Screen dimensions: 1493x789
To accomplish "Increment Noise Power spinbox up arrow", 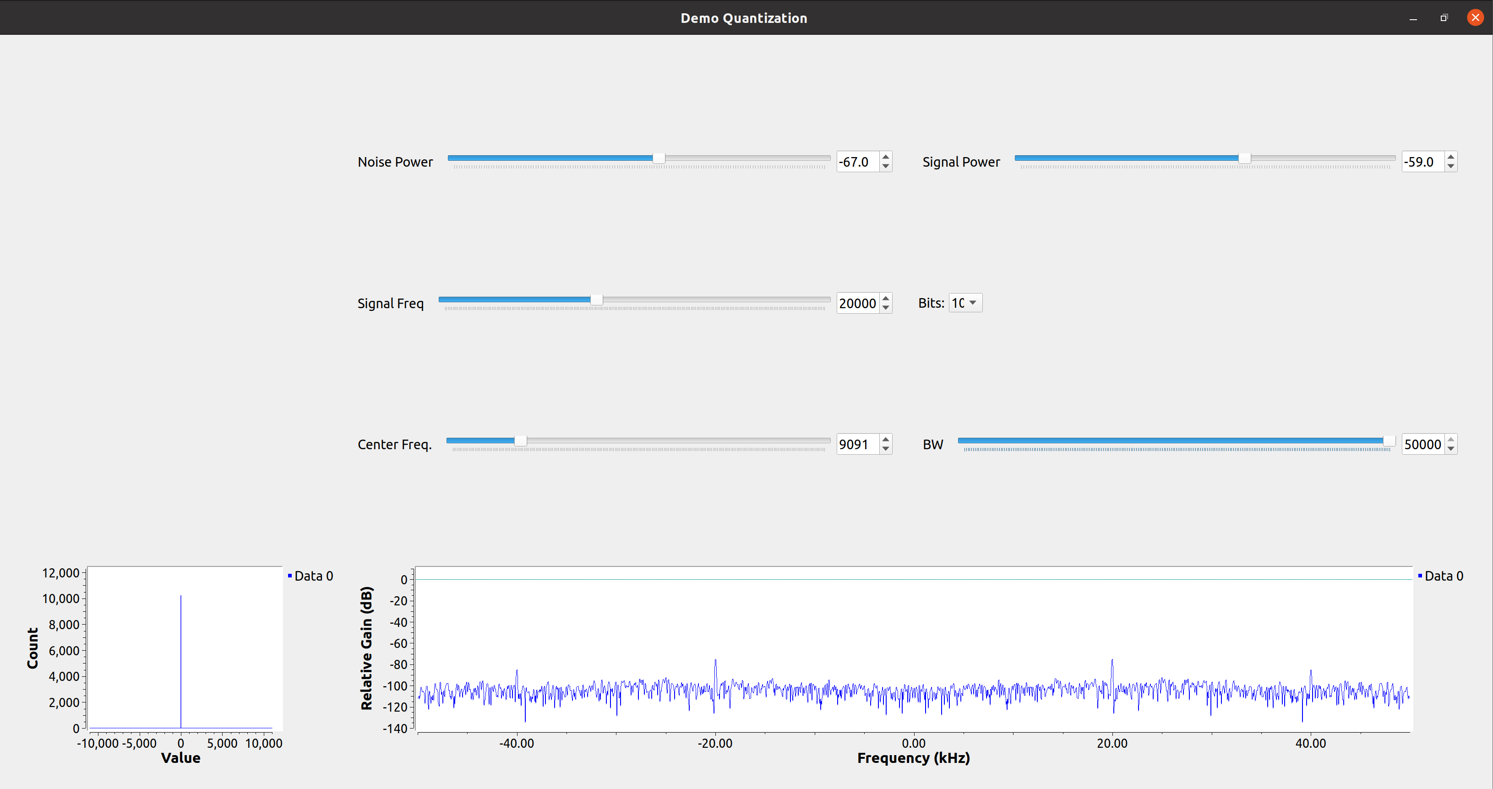I will (x=885, y=157).
